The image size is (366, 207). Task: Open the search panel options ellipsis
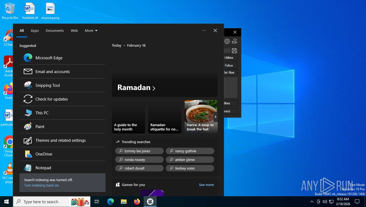[204, 30]
